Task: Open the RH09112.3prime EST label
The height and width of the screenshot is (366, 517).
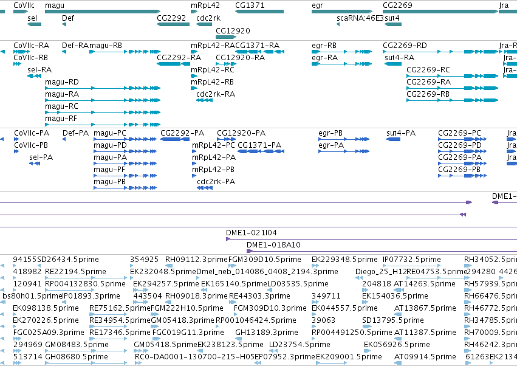Action: point(196,260)
